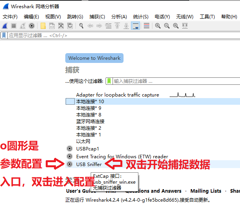This screenshot has width=240, height=204.
Task: Click the Welcome to Wireshark button
Action: 94,58
